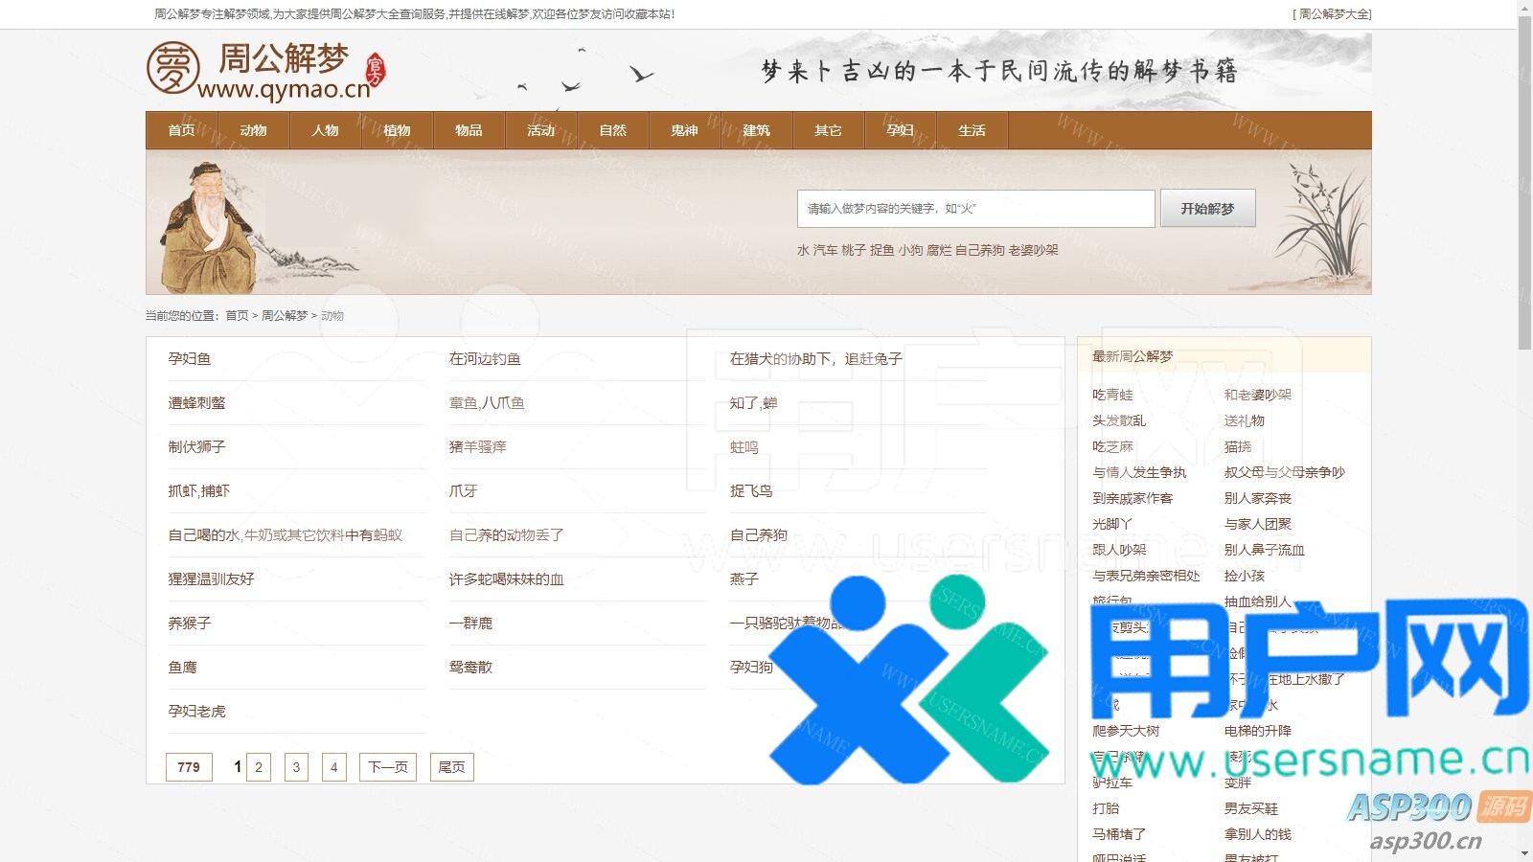
Task: Click the 周公解梦大全 link at top right
Action: coord(1334,14)
